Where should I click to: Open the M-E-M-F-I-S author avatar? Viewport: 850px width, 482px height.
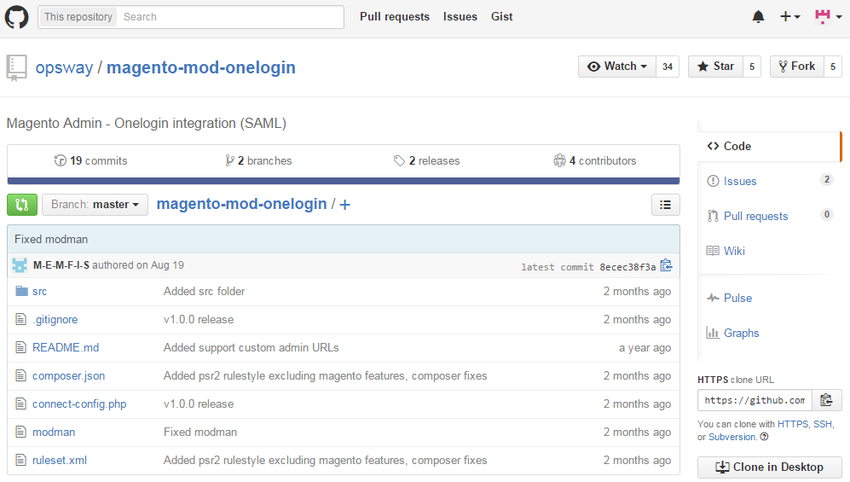point(20,265)
